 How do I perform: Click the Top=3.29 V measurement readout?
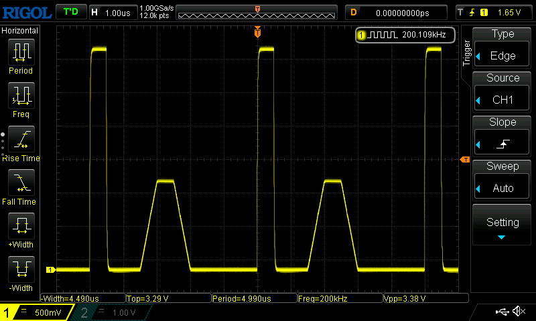coord(169,298)
